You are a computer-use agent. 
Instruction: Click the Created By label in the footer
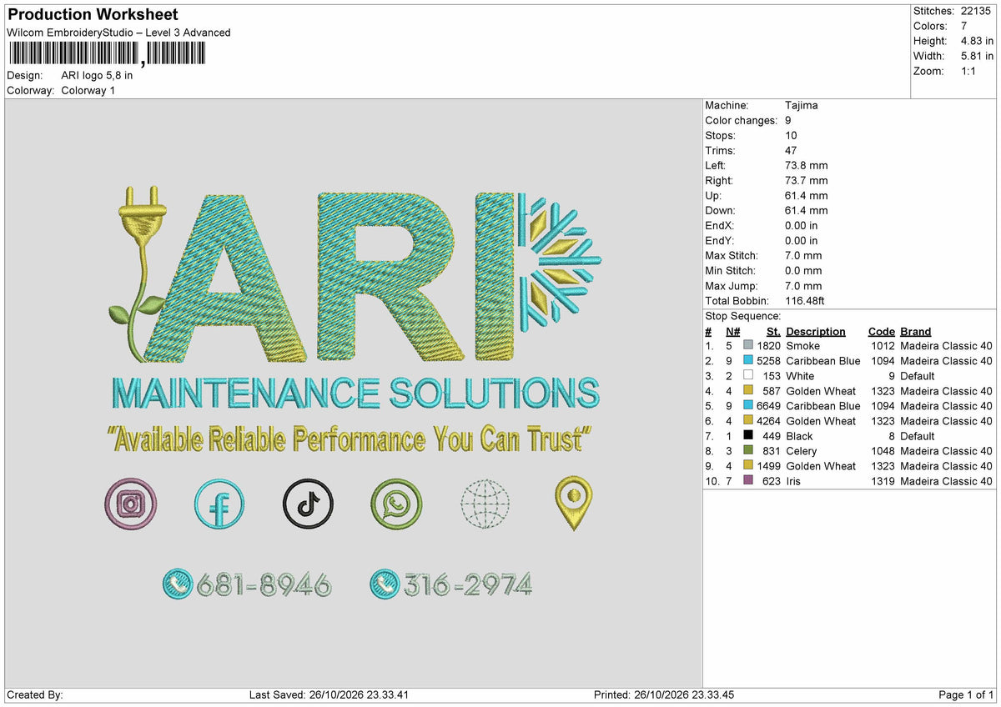[34, 694]
